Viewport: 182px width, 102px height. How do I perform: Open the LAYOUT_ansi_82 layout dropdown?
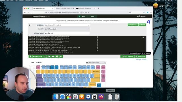click(67, 29)
